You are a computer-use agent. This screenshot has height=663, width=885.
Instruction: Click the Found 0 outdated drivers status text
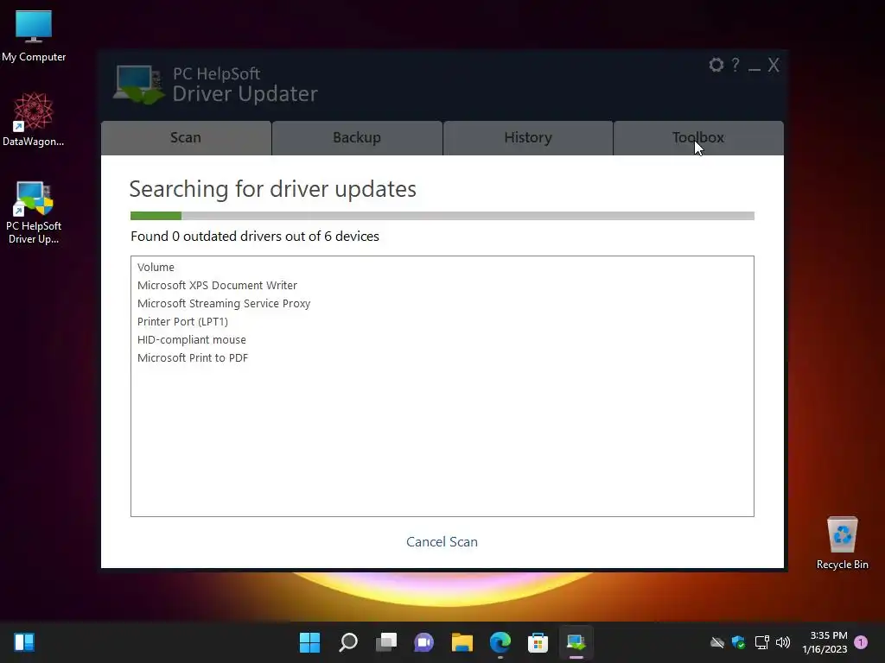255,237
